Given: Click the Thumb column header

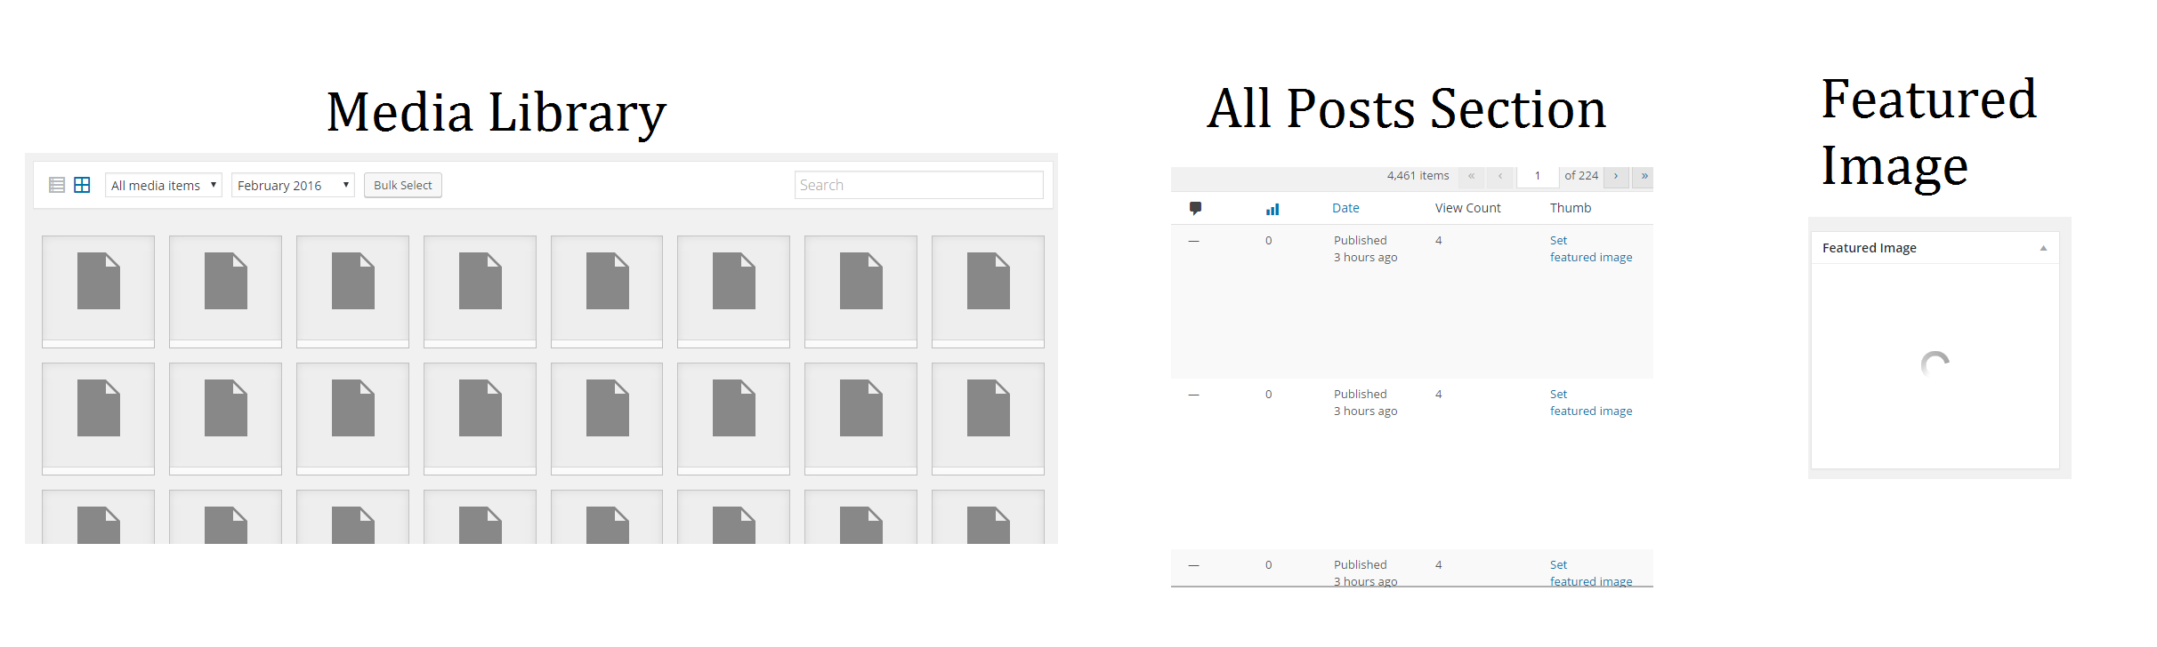Looking at the screenshot, I should tap(1571, 208).
